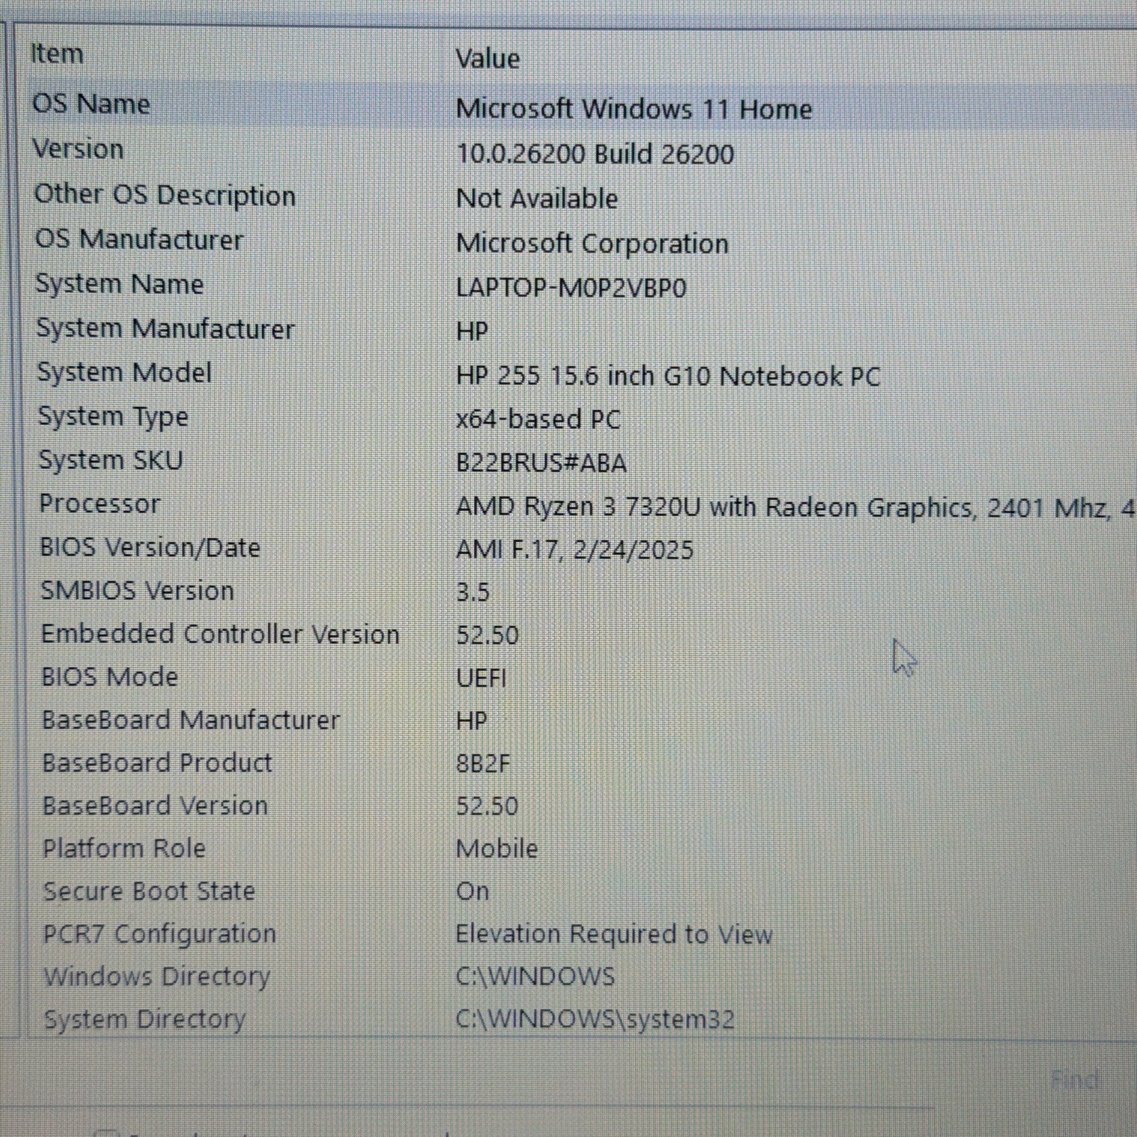
Task: Select value Microsoft Windows 11 Home
Action: 634,109
